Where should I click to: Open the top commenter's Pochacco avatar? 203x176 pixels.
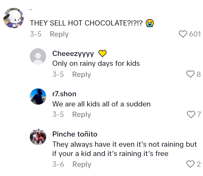pos(13,18)
